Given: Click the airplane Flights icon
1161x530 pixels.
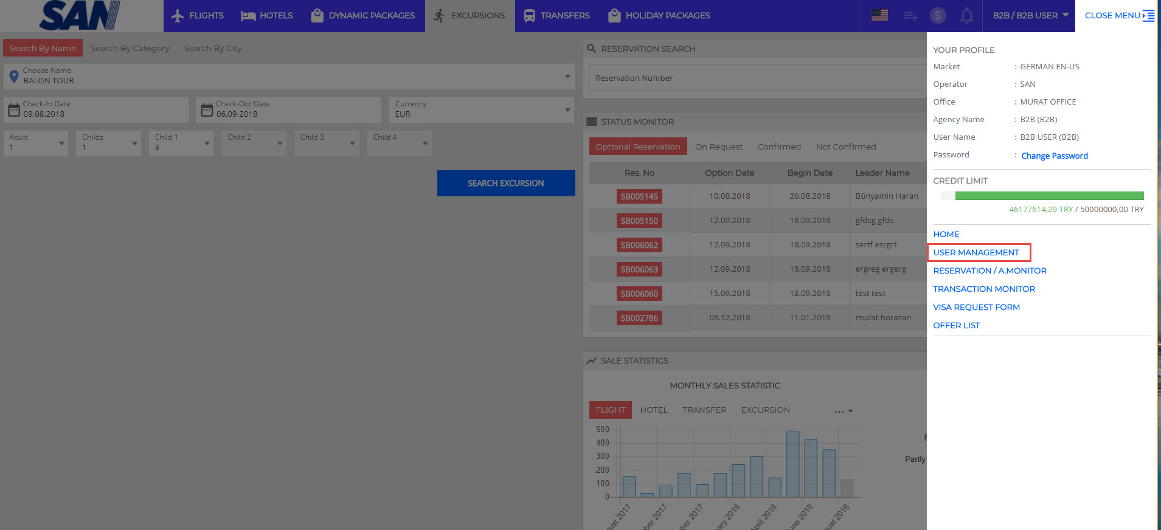Looking at the screenshot, I should (x=177, y=16).
